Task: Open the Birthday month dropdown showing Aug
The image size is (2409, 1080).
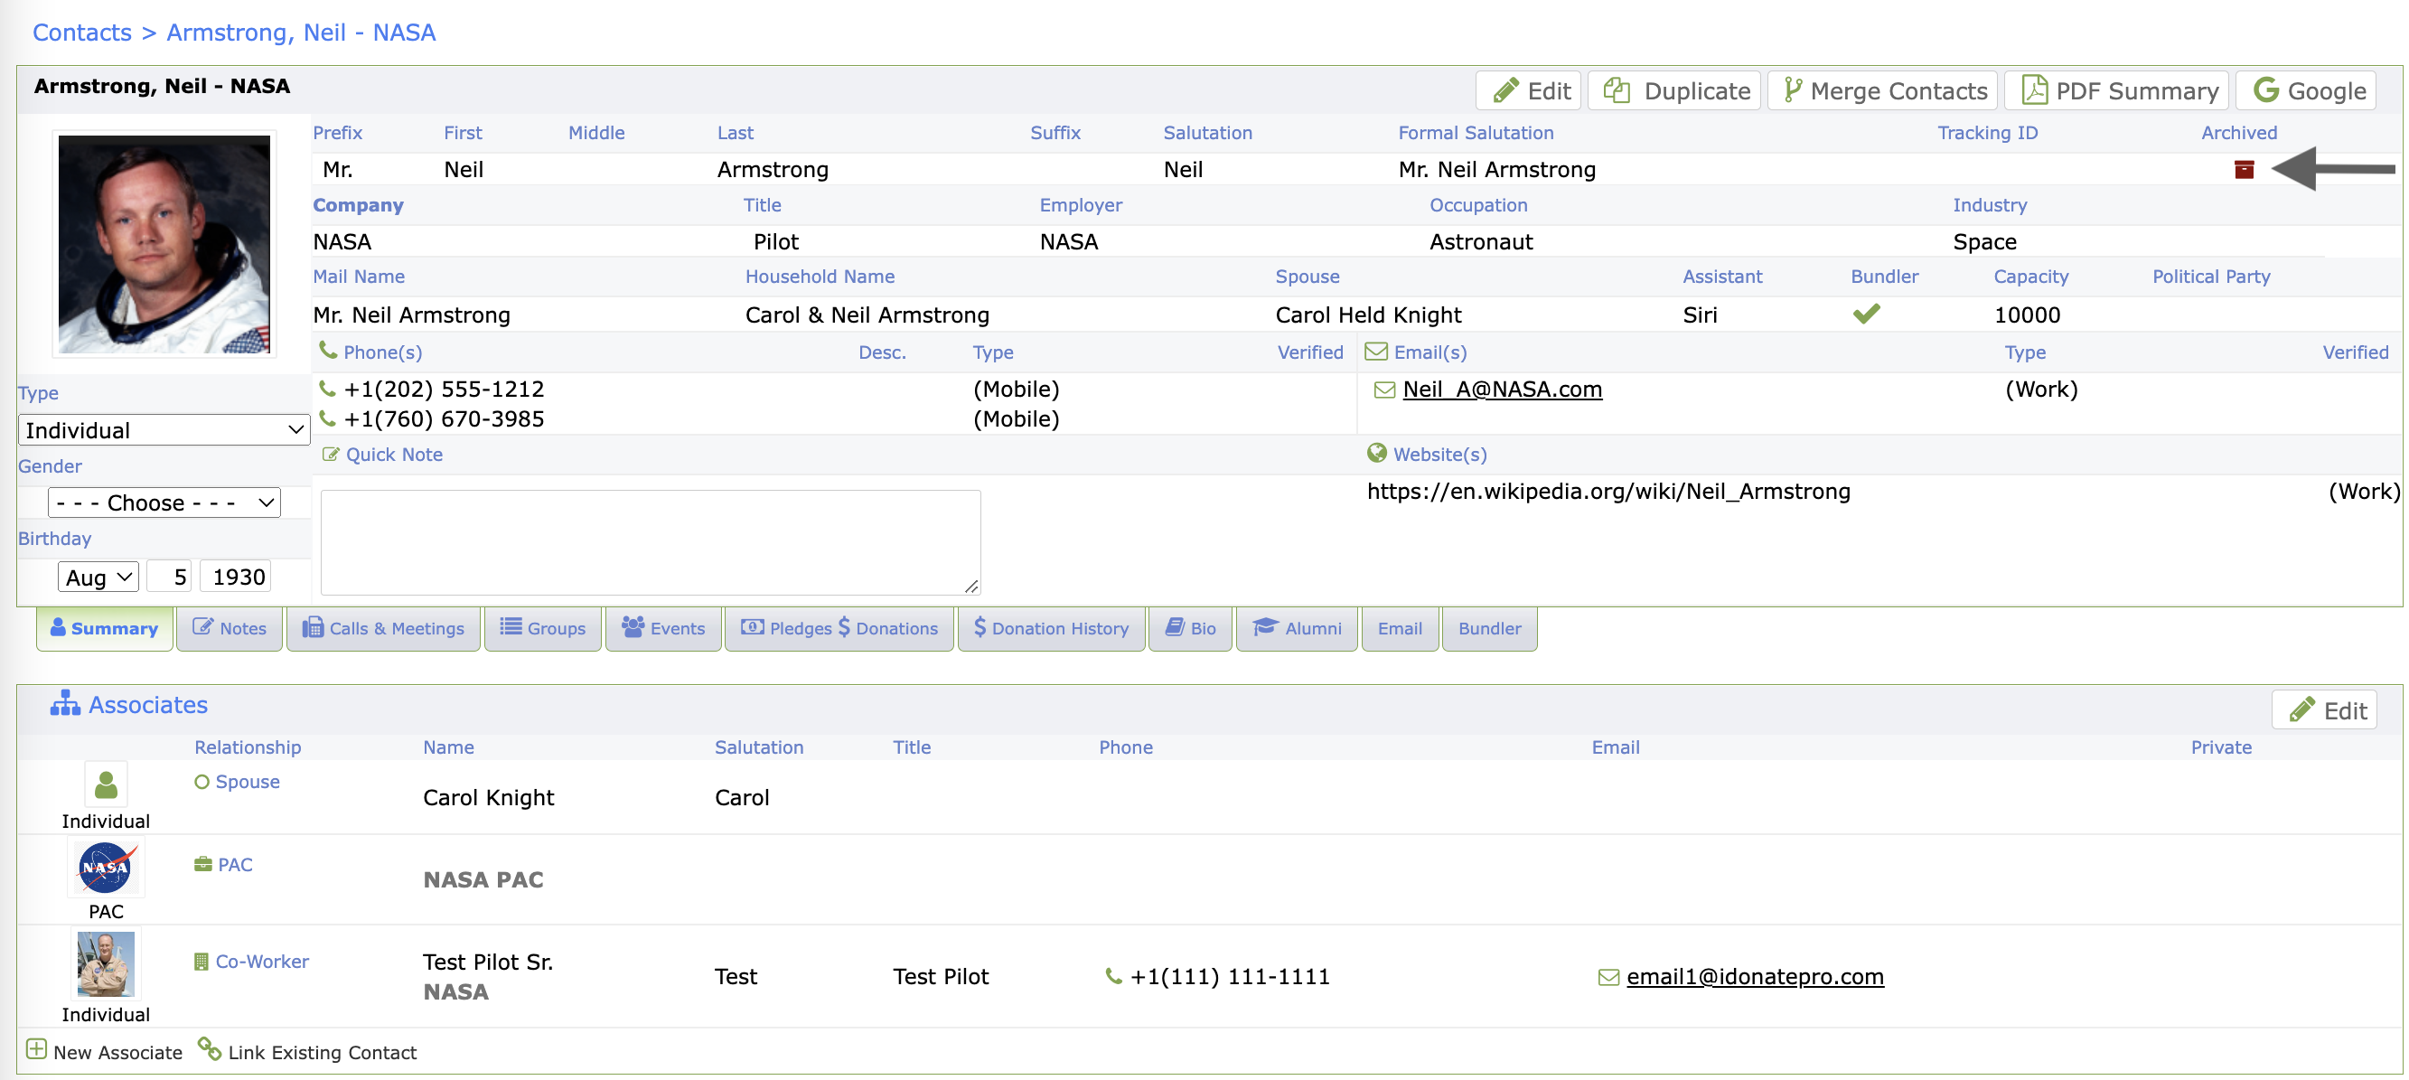Action: click(x=98, y=577)
